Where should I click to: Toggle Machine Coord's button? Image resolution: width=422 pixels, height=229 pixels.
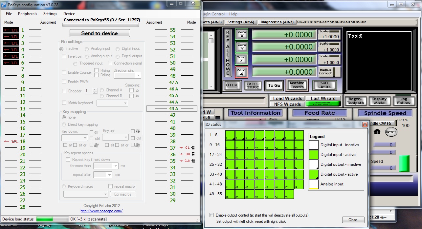point(297,85)
